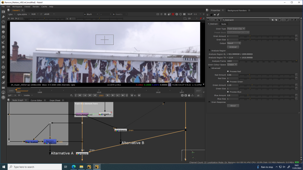Toggle Process Blue checkbox

pyautogui.click(x=228, y=92)
